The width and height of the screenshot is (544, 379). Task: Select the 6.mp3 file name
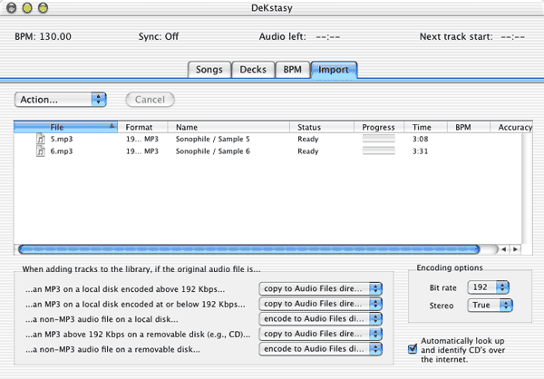coord(62,151)
